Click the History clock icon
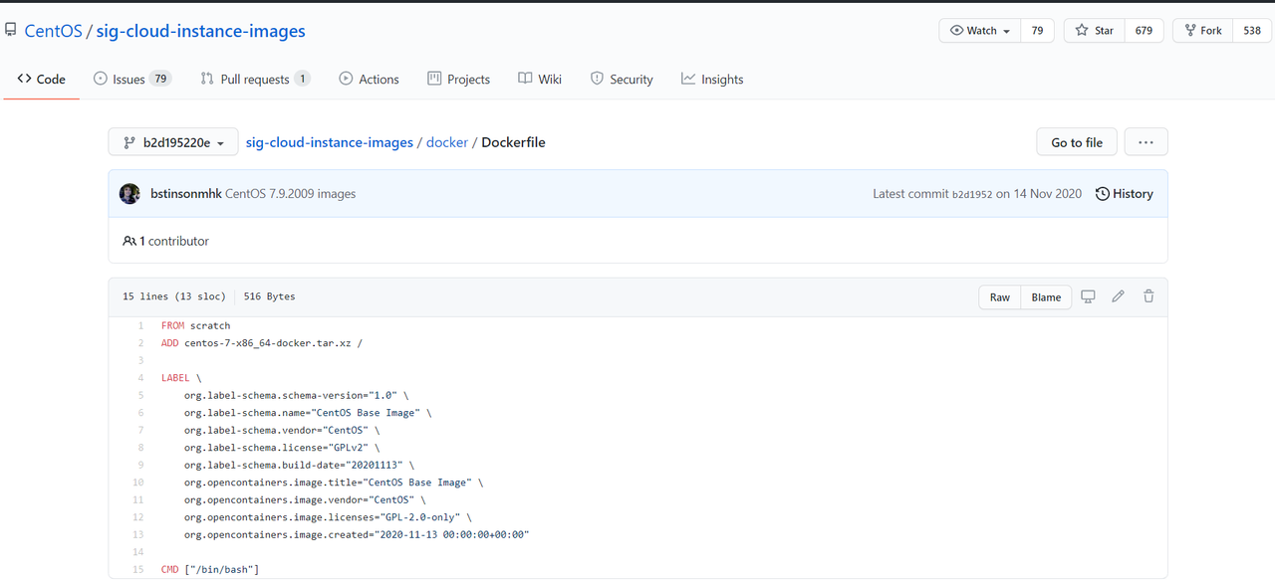The width and height of the screenshot is (1275, 584). [x=1102, y=194]
